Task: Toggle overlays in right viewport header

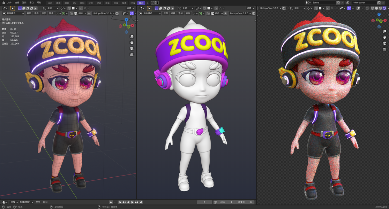Action: pyautogui.click(x=358, y=8)
